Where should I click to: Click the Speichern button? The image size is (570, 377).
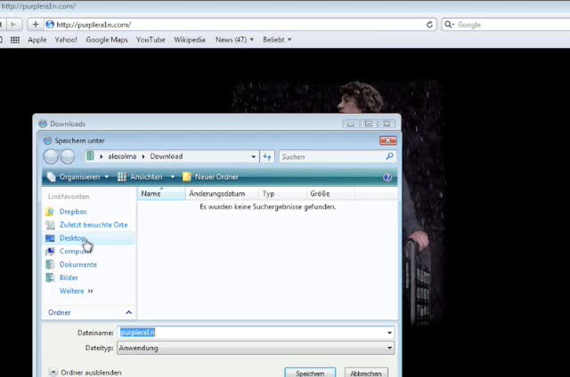point(310,373)
